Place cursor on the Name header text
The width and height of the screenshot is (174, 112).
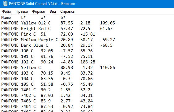(x=6, y=17)
